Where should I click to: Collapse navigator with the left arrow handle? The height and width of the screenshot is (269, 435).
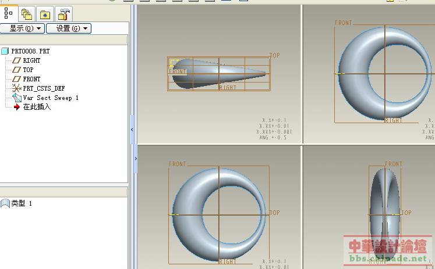[x=132, y=129]
